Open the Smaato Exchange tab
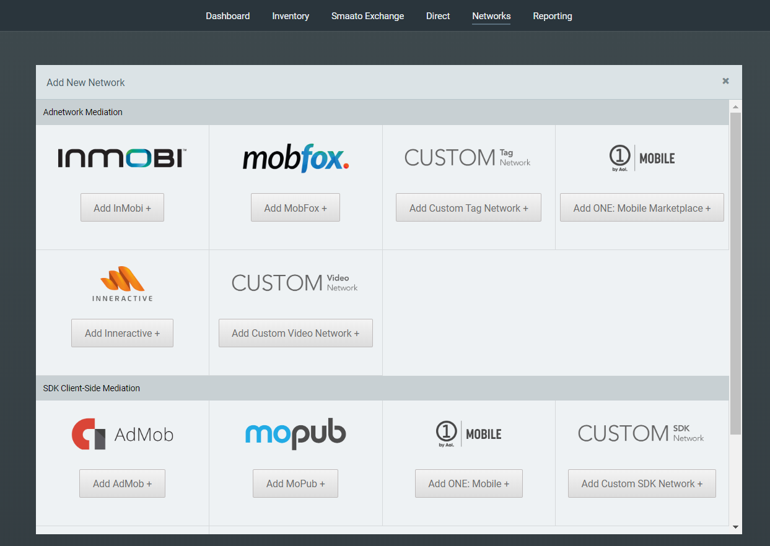 [367, 16]
